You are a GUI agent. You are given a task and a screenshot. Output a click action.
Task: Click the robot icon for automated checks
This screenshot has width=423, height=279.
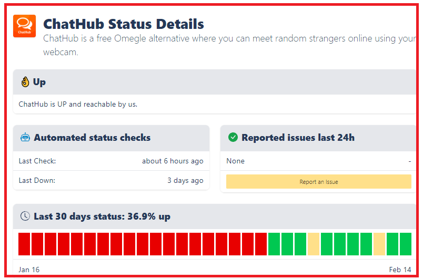(25, 137)
